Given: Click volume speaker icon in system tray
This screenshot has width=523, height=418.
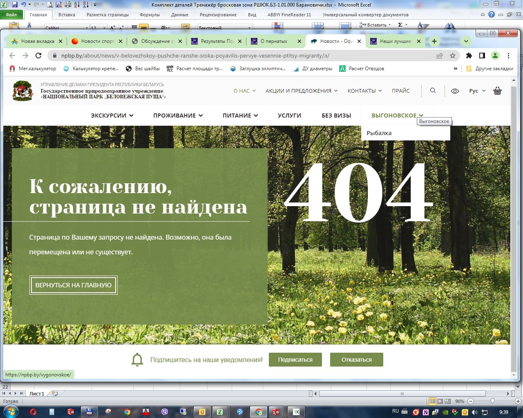Looking at the screenshot, I should [x=474, y=412].
